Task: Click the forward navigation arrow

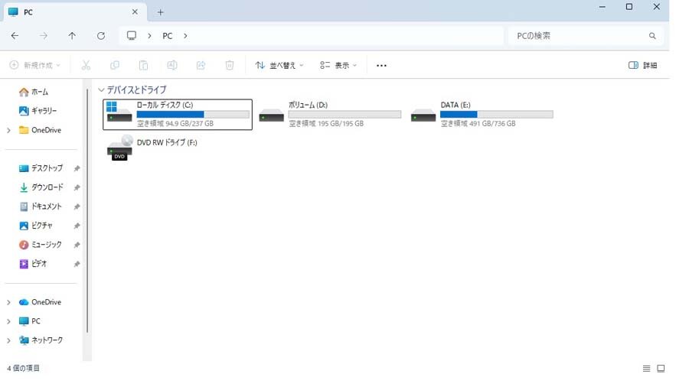Action: pyautogui.click(x=43, y=36)
